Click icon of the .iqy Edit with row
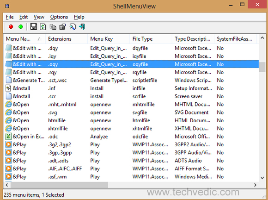Image resolution: width=268 pixels, height=200 pixels. click(x=8, y=56)
